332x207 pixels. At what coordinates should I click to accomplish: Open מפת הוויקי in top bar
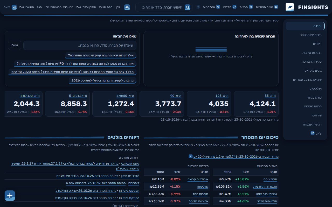pos(106,7)
